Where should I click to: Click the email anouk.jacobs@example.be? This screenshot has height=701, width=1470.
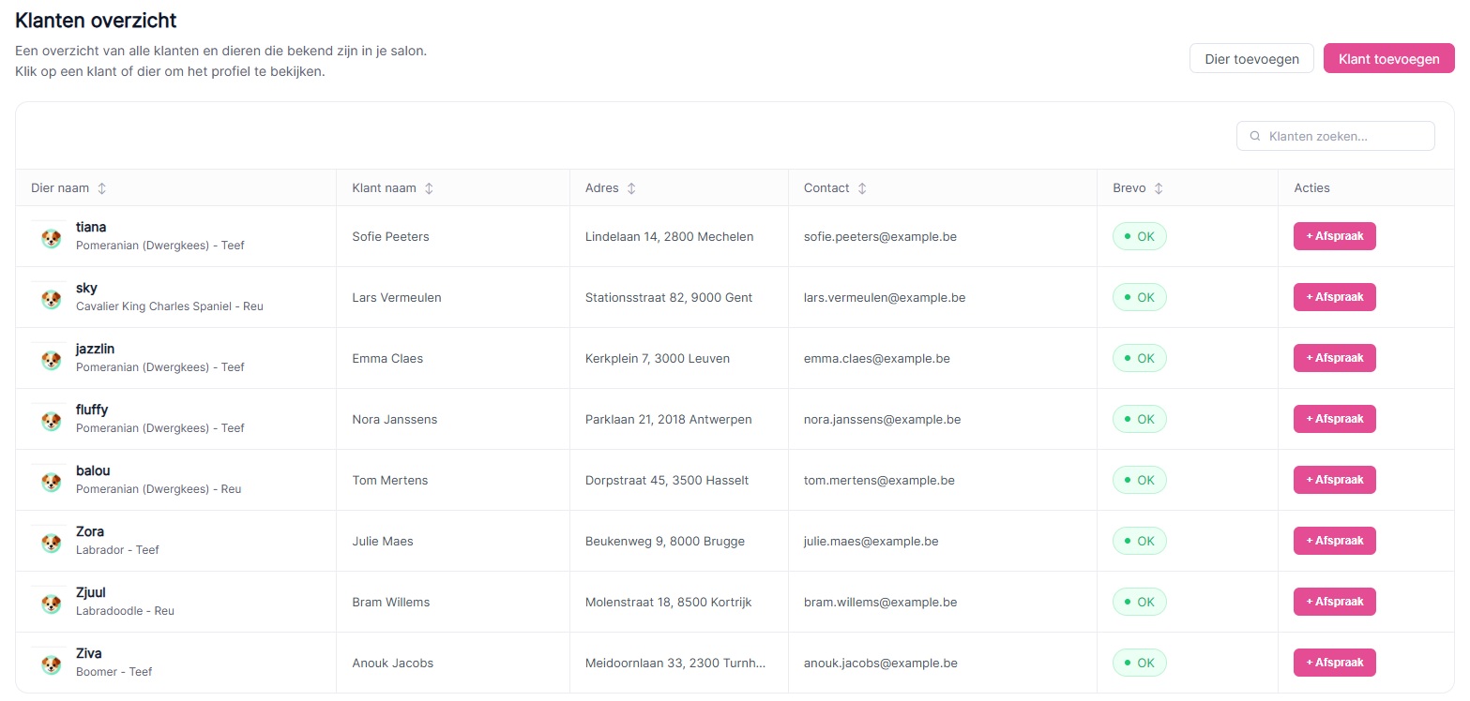[x=881, y=663]
